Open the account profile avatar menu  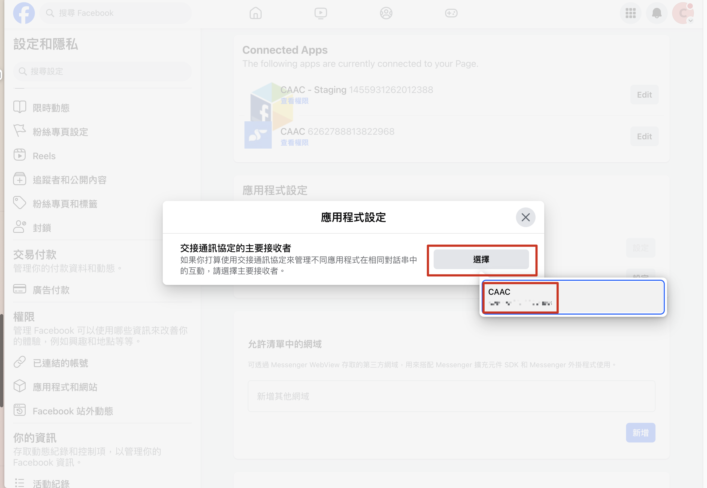tap(683, 13)
